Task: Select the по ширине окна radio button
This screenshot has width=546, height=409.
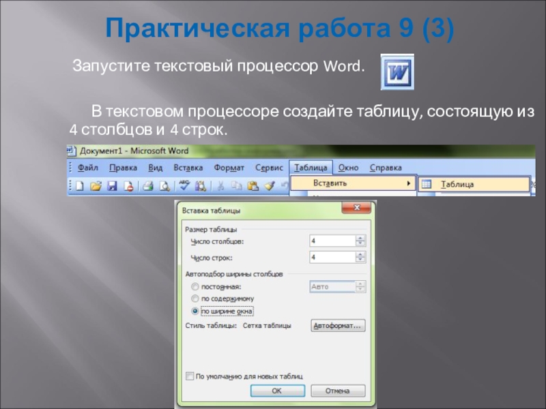Action: pyautogui.click(x=195, y=311)
